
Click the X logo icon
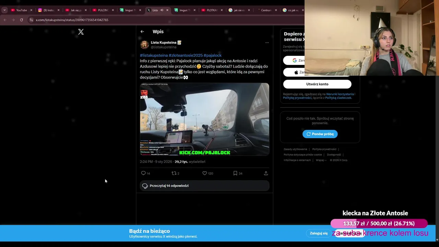[x=81, y=32]
